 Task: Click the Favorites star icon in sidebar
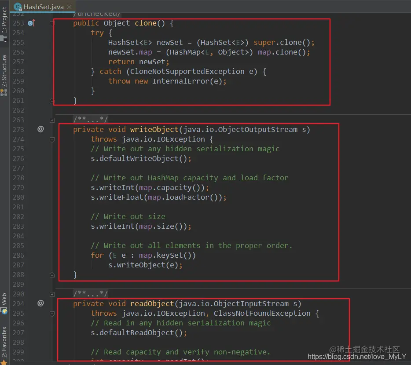[4, 362]
